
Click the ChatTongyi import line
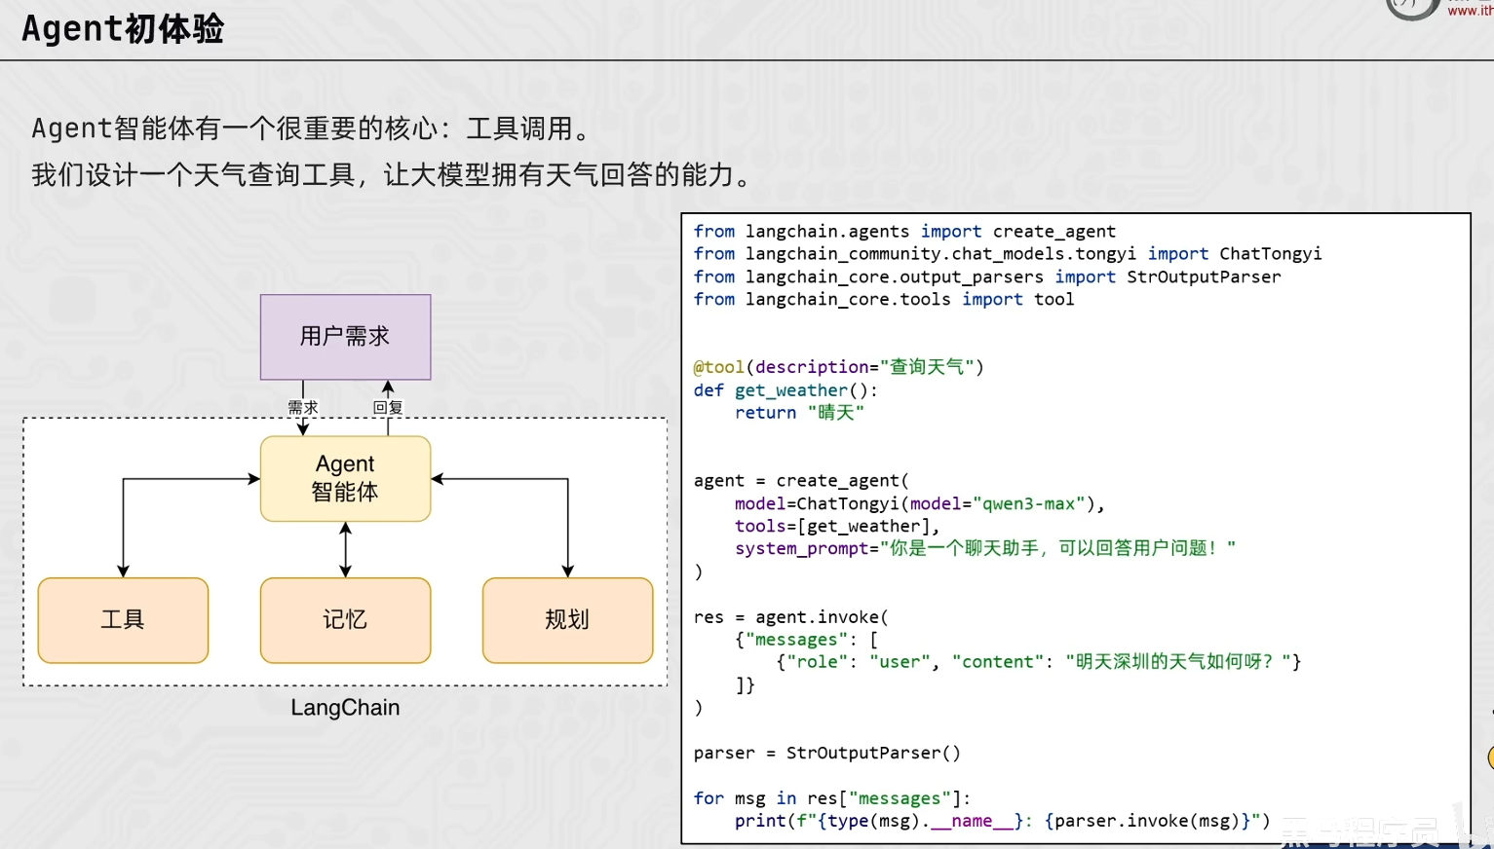pos(1008,254)
